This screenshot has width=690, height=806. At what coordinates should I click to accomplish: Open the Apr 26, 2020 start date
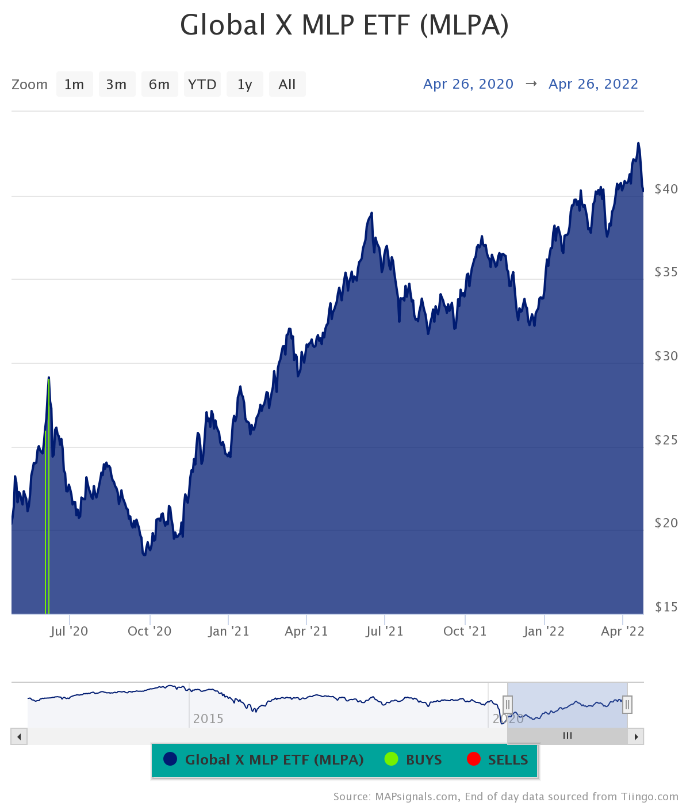[x=468, y=84]
